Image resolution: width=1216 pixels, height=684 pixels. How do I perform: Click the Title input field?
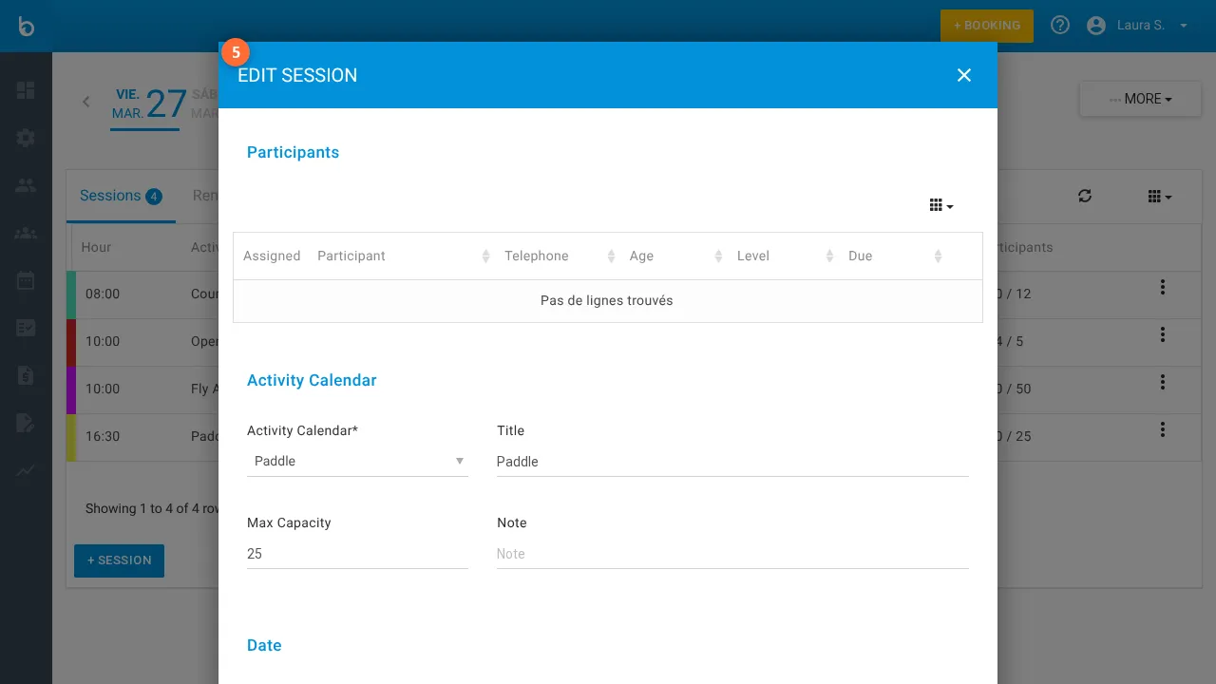[731, 462]
